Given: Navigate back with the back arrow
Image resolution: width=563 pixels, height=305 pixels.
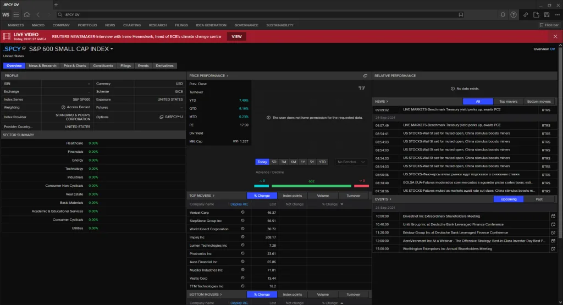Looking at the screenshot, I should pos(38,15).
